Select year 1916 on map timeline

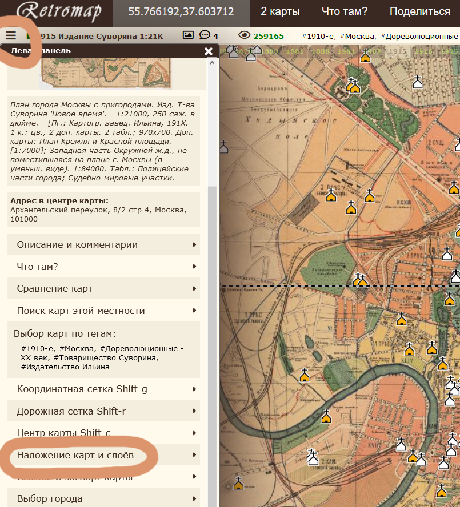(423, 51)
